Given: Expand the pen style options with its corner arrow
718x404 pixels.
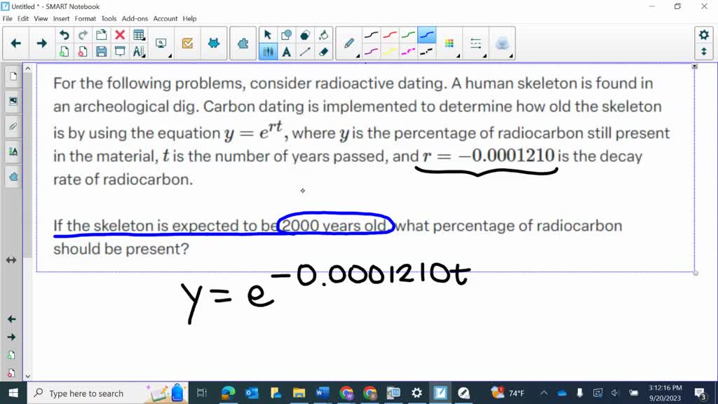Looking at the screenshot, I should [359, 55].
